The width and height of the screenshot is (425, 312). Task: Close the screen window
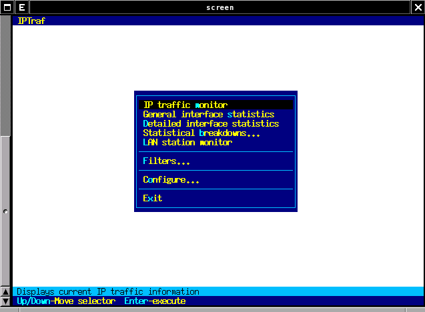(418, 7)
